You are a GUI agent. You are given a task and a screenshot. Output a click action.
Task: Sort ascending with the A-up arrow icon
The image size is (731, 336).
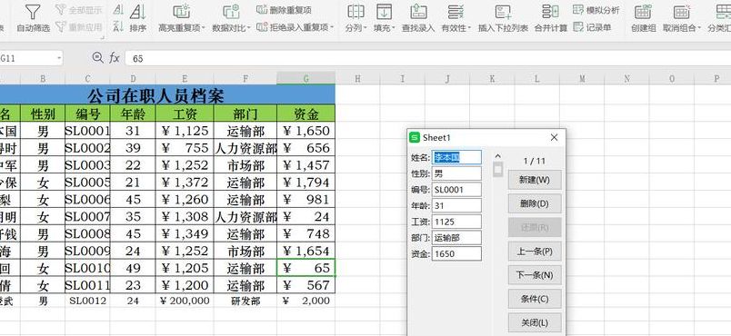[x=118, y=10]
